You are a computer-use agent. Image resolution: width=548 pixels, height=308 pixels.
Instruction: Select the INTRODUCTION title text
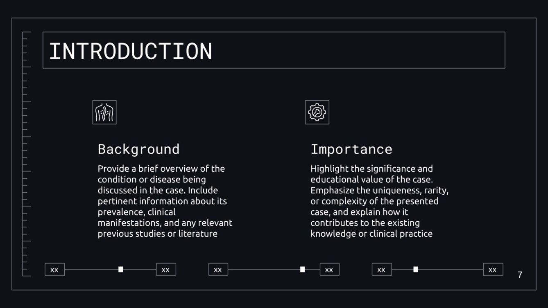coord(131,51)
